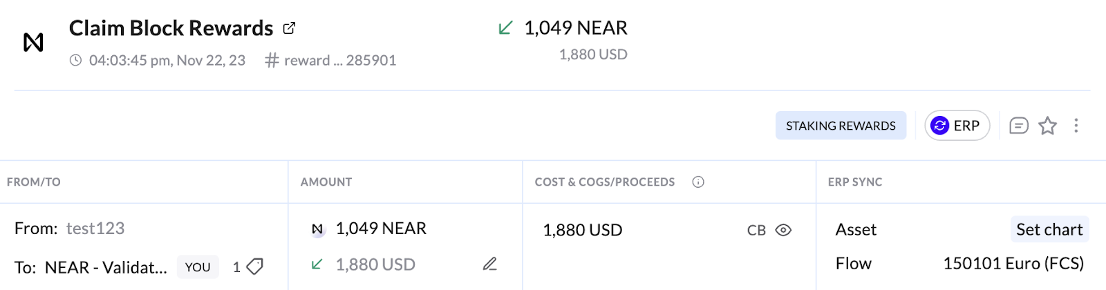Edit the 1,880 USD amount with pencil icon

click(489, 264)
